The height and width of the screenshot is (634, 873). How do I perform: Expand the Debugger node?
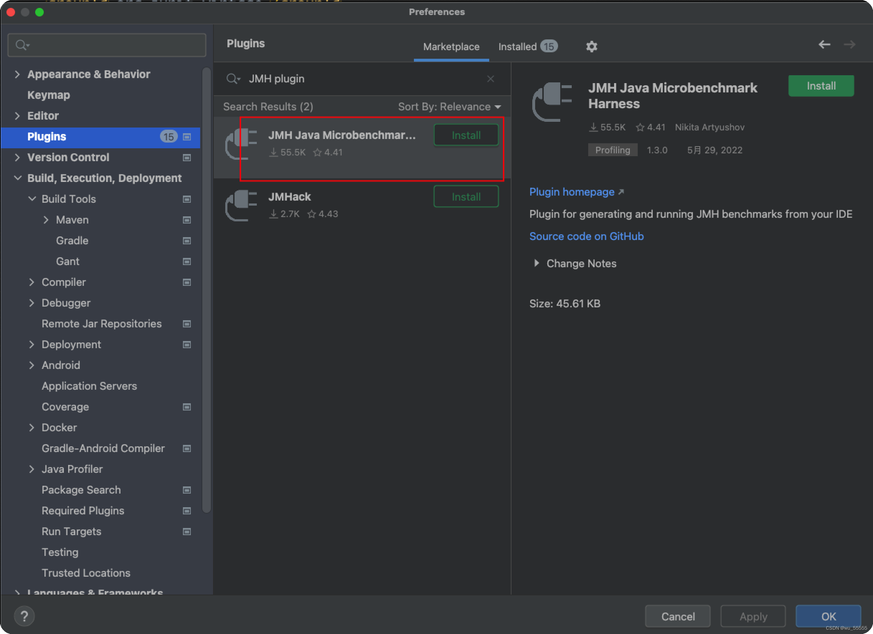pyautogui.click(x=32, y=303)
